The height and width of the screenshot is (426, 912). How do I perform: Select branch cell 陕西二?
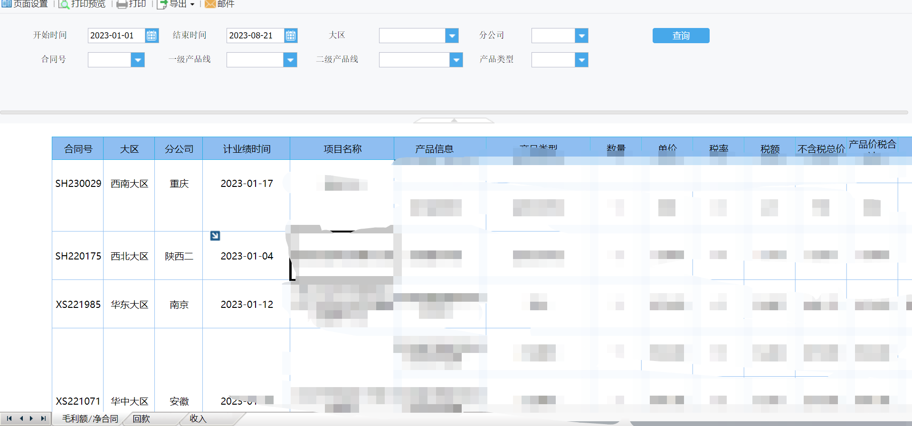tap(179, 256)
